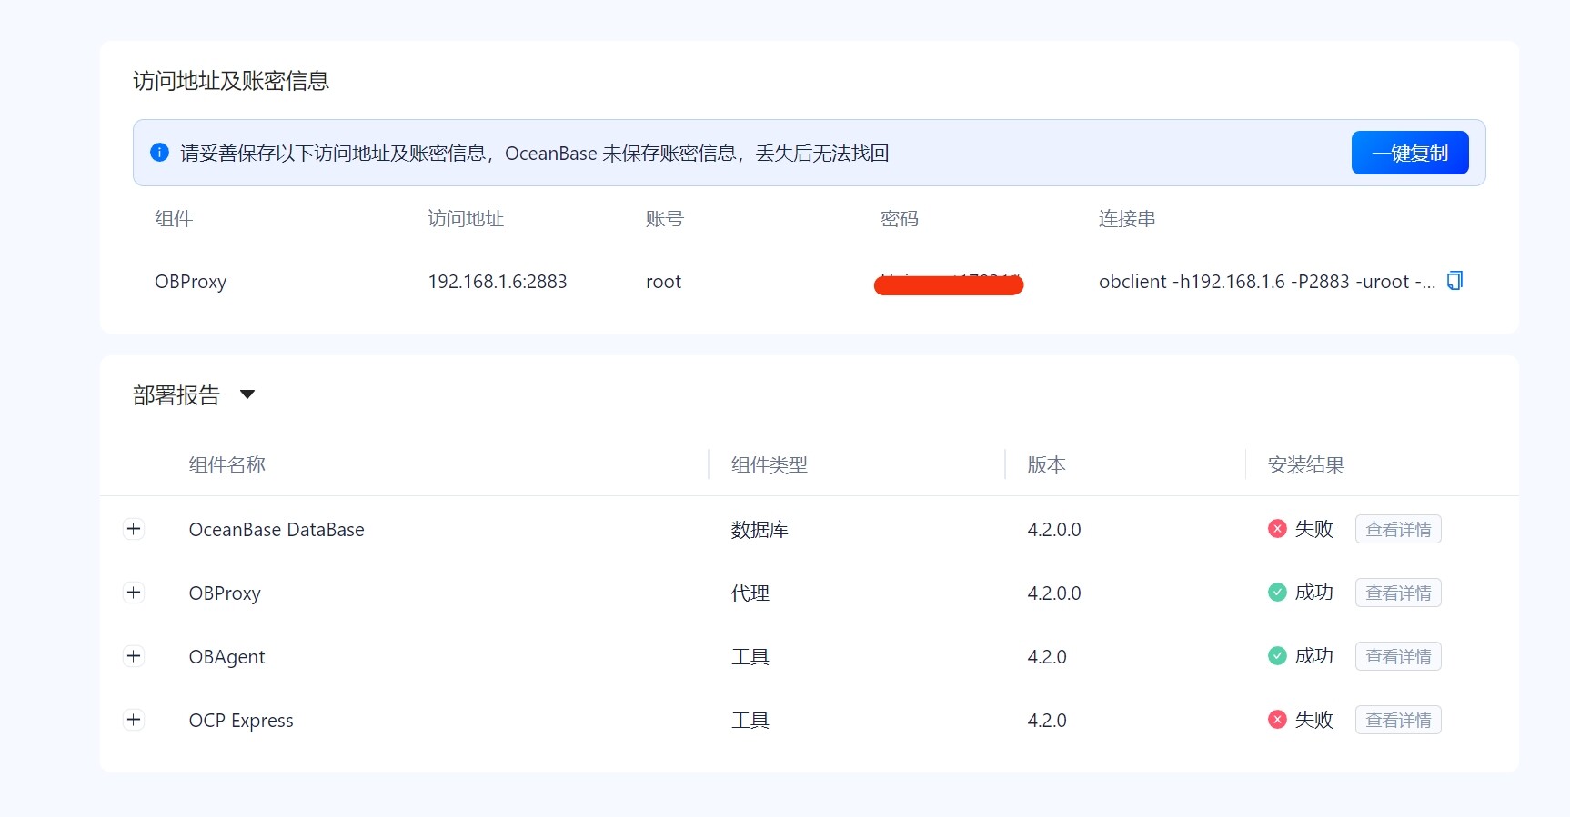View 查看详情 for OBAgent
The height and width of the screenshot is (817, 1570).
[1398, 656]
